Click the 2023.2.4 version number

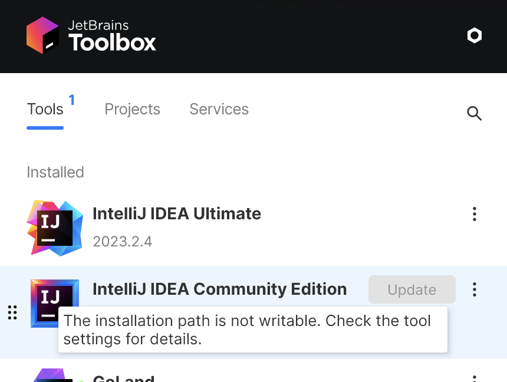click(x=122, y=242)
